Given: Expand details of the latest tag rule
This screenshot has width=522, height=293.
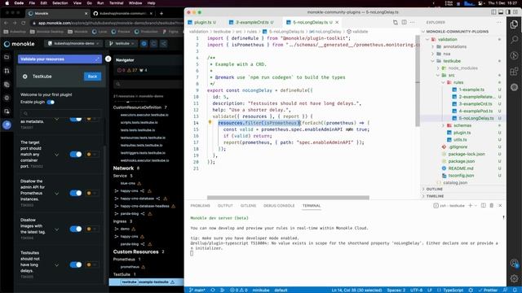Looking at the screenshot, I should (x=56, y=230).
